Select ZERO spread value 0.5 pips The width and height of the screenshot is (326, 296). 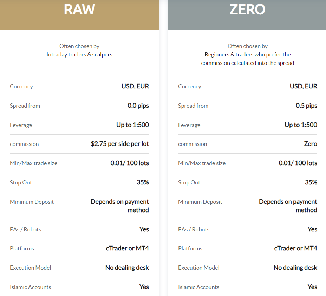(306, 106)
